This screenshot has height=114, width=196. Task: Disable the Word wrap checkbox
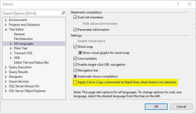(76, 47)
